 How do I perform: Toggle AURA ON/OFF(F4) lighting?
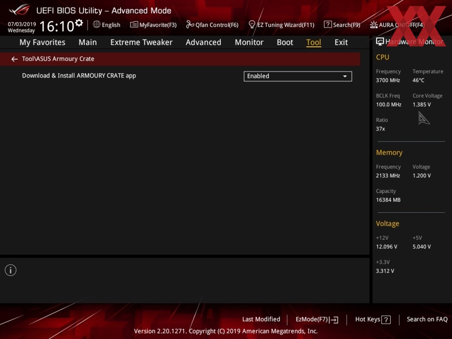[397, 25]
